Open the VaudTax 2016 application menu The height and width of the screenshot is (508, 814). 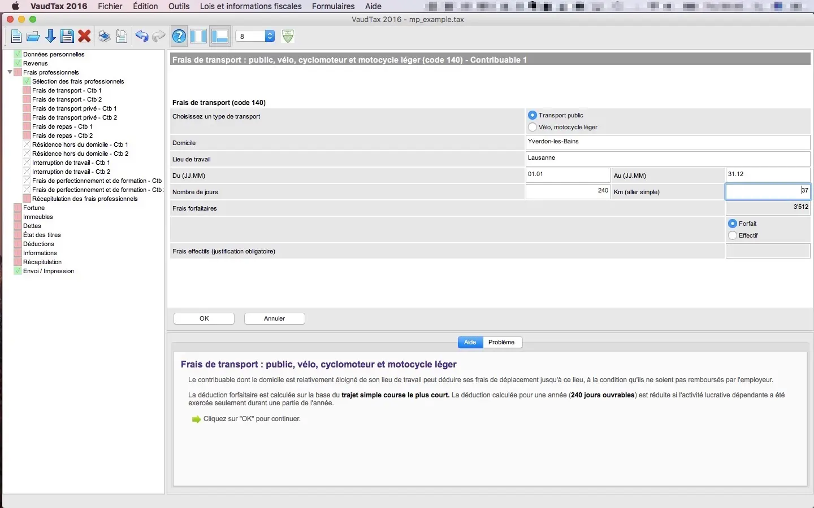59,6
